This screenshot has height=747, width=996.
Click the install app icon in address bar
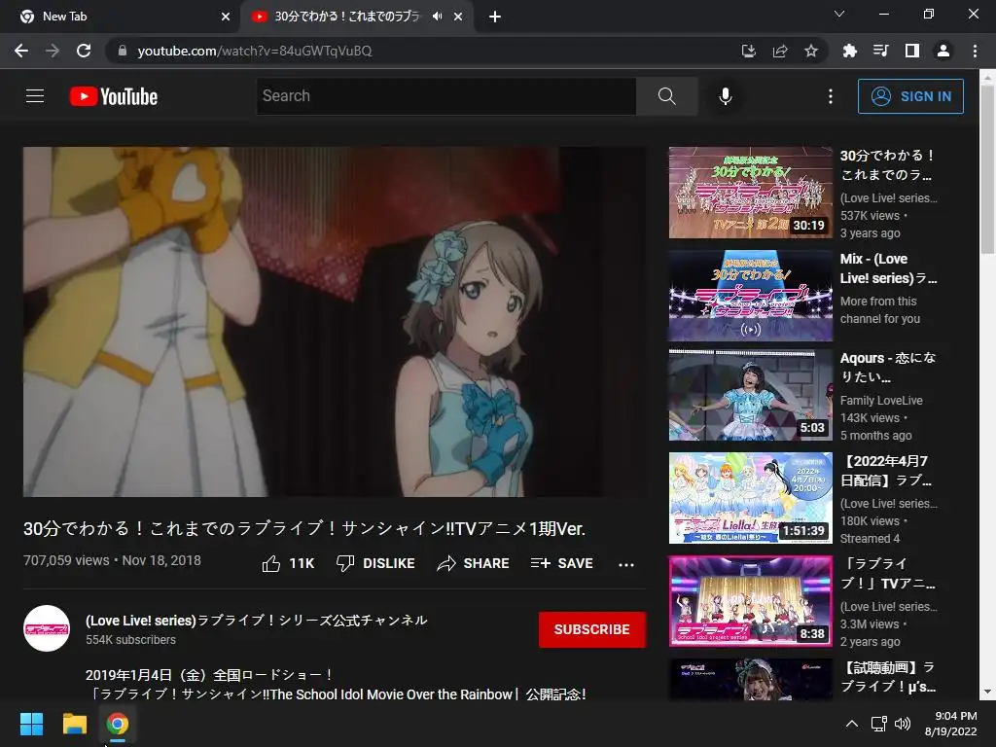[x=749, y=51]
